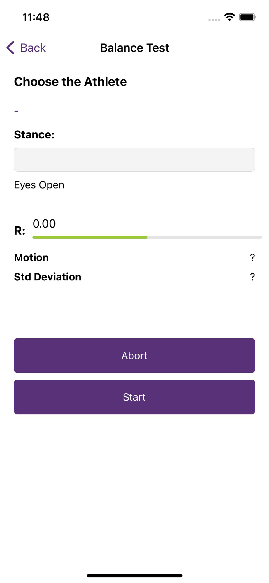Viewport: 269px width, 583px height.
Task: Click the Balance Test page title
Action: tap(134, 48)
